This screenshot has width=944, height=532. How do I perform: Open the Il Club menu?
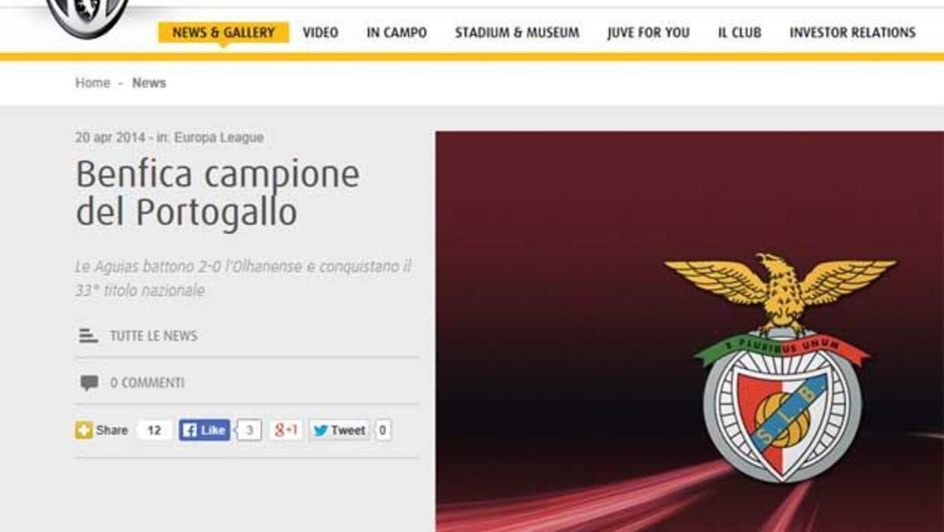coord(739,32)
